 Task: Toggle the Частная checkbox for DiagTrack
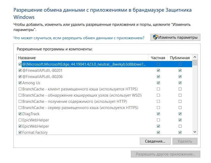pyautogui.click(x=158, y=114)
